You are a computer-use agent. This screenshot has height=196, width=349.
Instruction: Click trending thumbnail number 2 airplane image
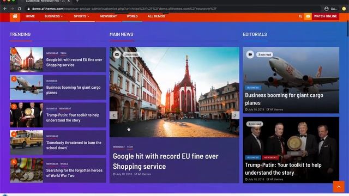coord(27,87)
